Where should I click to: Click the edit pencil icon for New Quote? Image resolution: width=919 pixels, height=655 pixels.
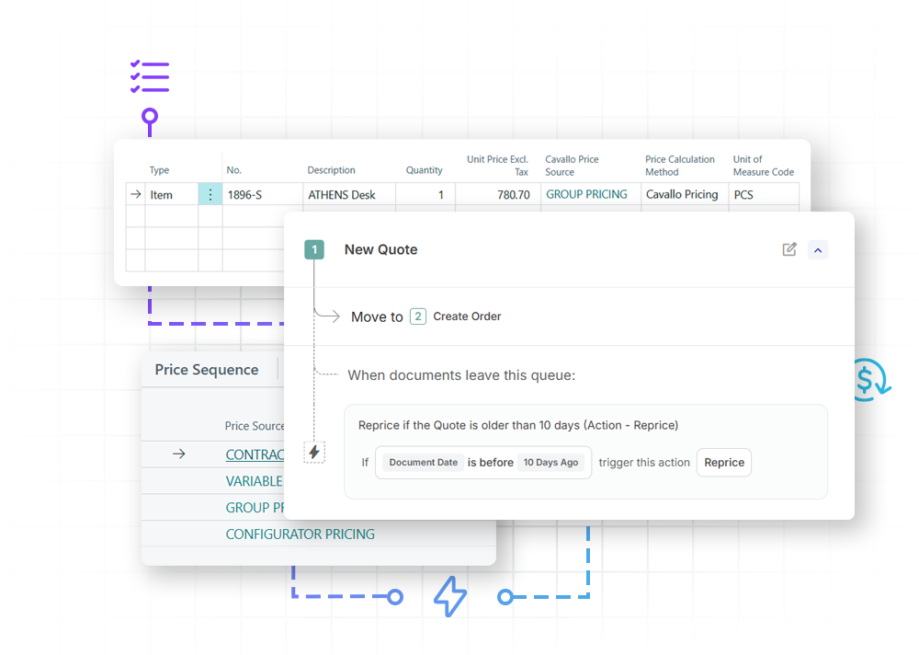[789, 249]
